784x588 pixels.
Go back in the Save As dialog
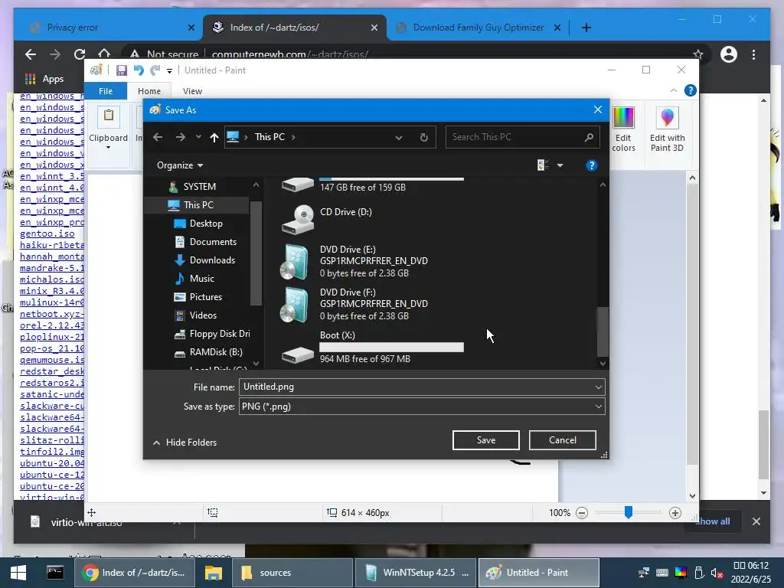pos(158,137)
